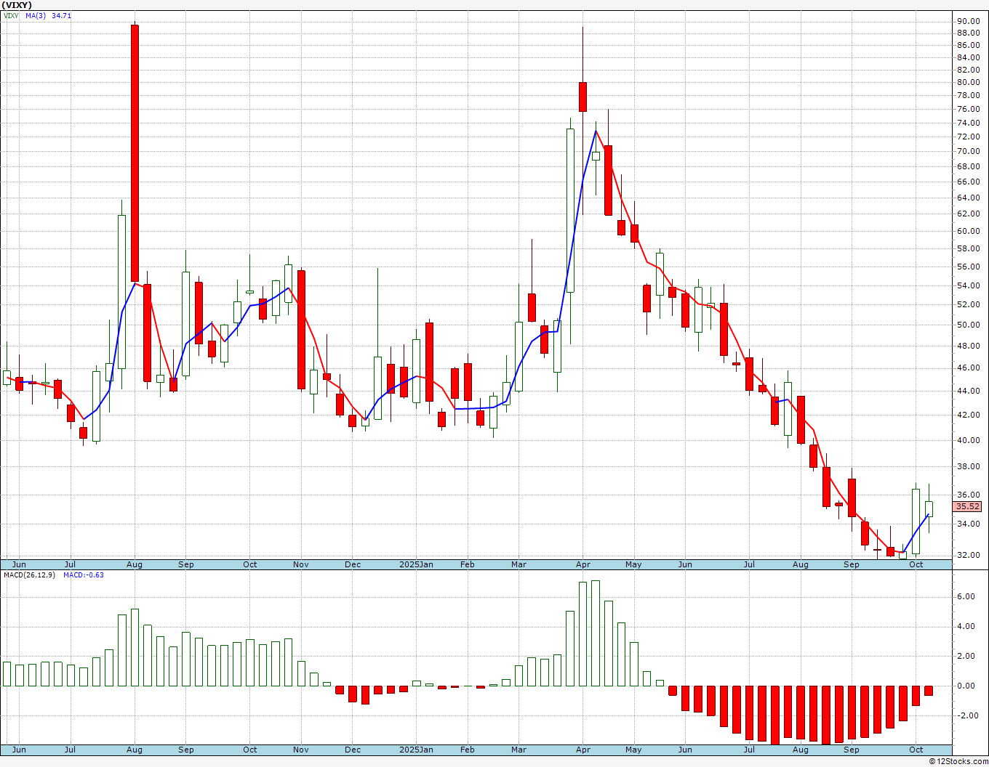Click the 60.00 price axis label
The image size is (989, 767).
pos(968,231)
